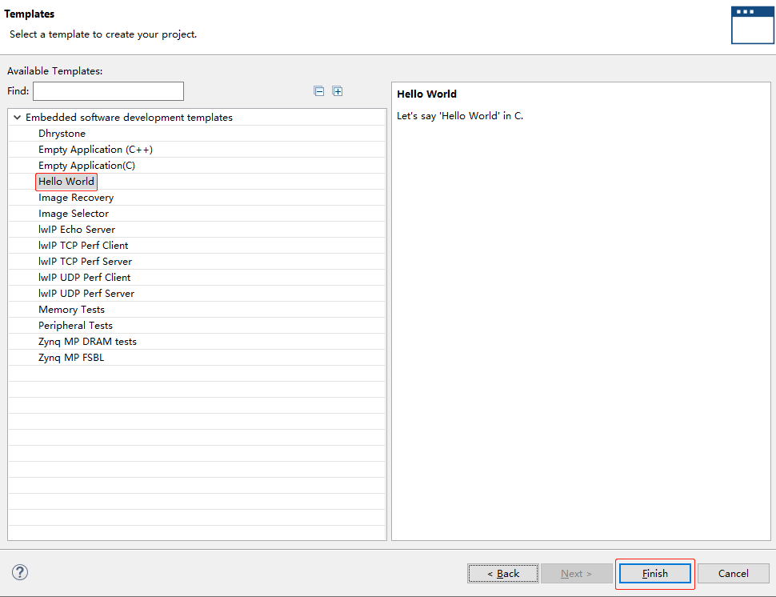Click the bold 'Hello World' description heading
The image size is (776, 597).
(x=426, y=94)
